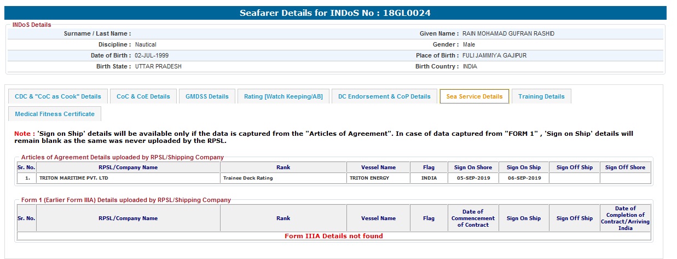Select the Sea Service Details tab
The height and width of the screenshot is (259, 677).
[475, 96]
